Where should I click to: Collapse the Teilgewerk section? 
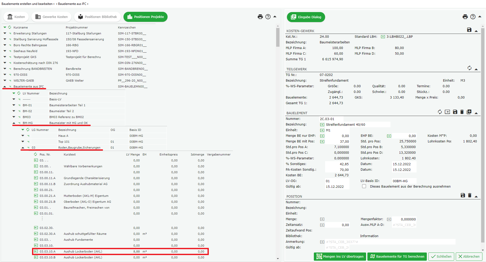coord(476,69)
